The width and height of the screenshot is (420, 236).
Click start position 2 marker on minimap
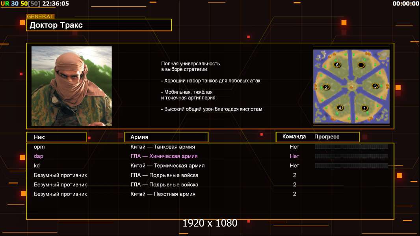point(326,87)
